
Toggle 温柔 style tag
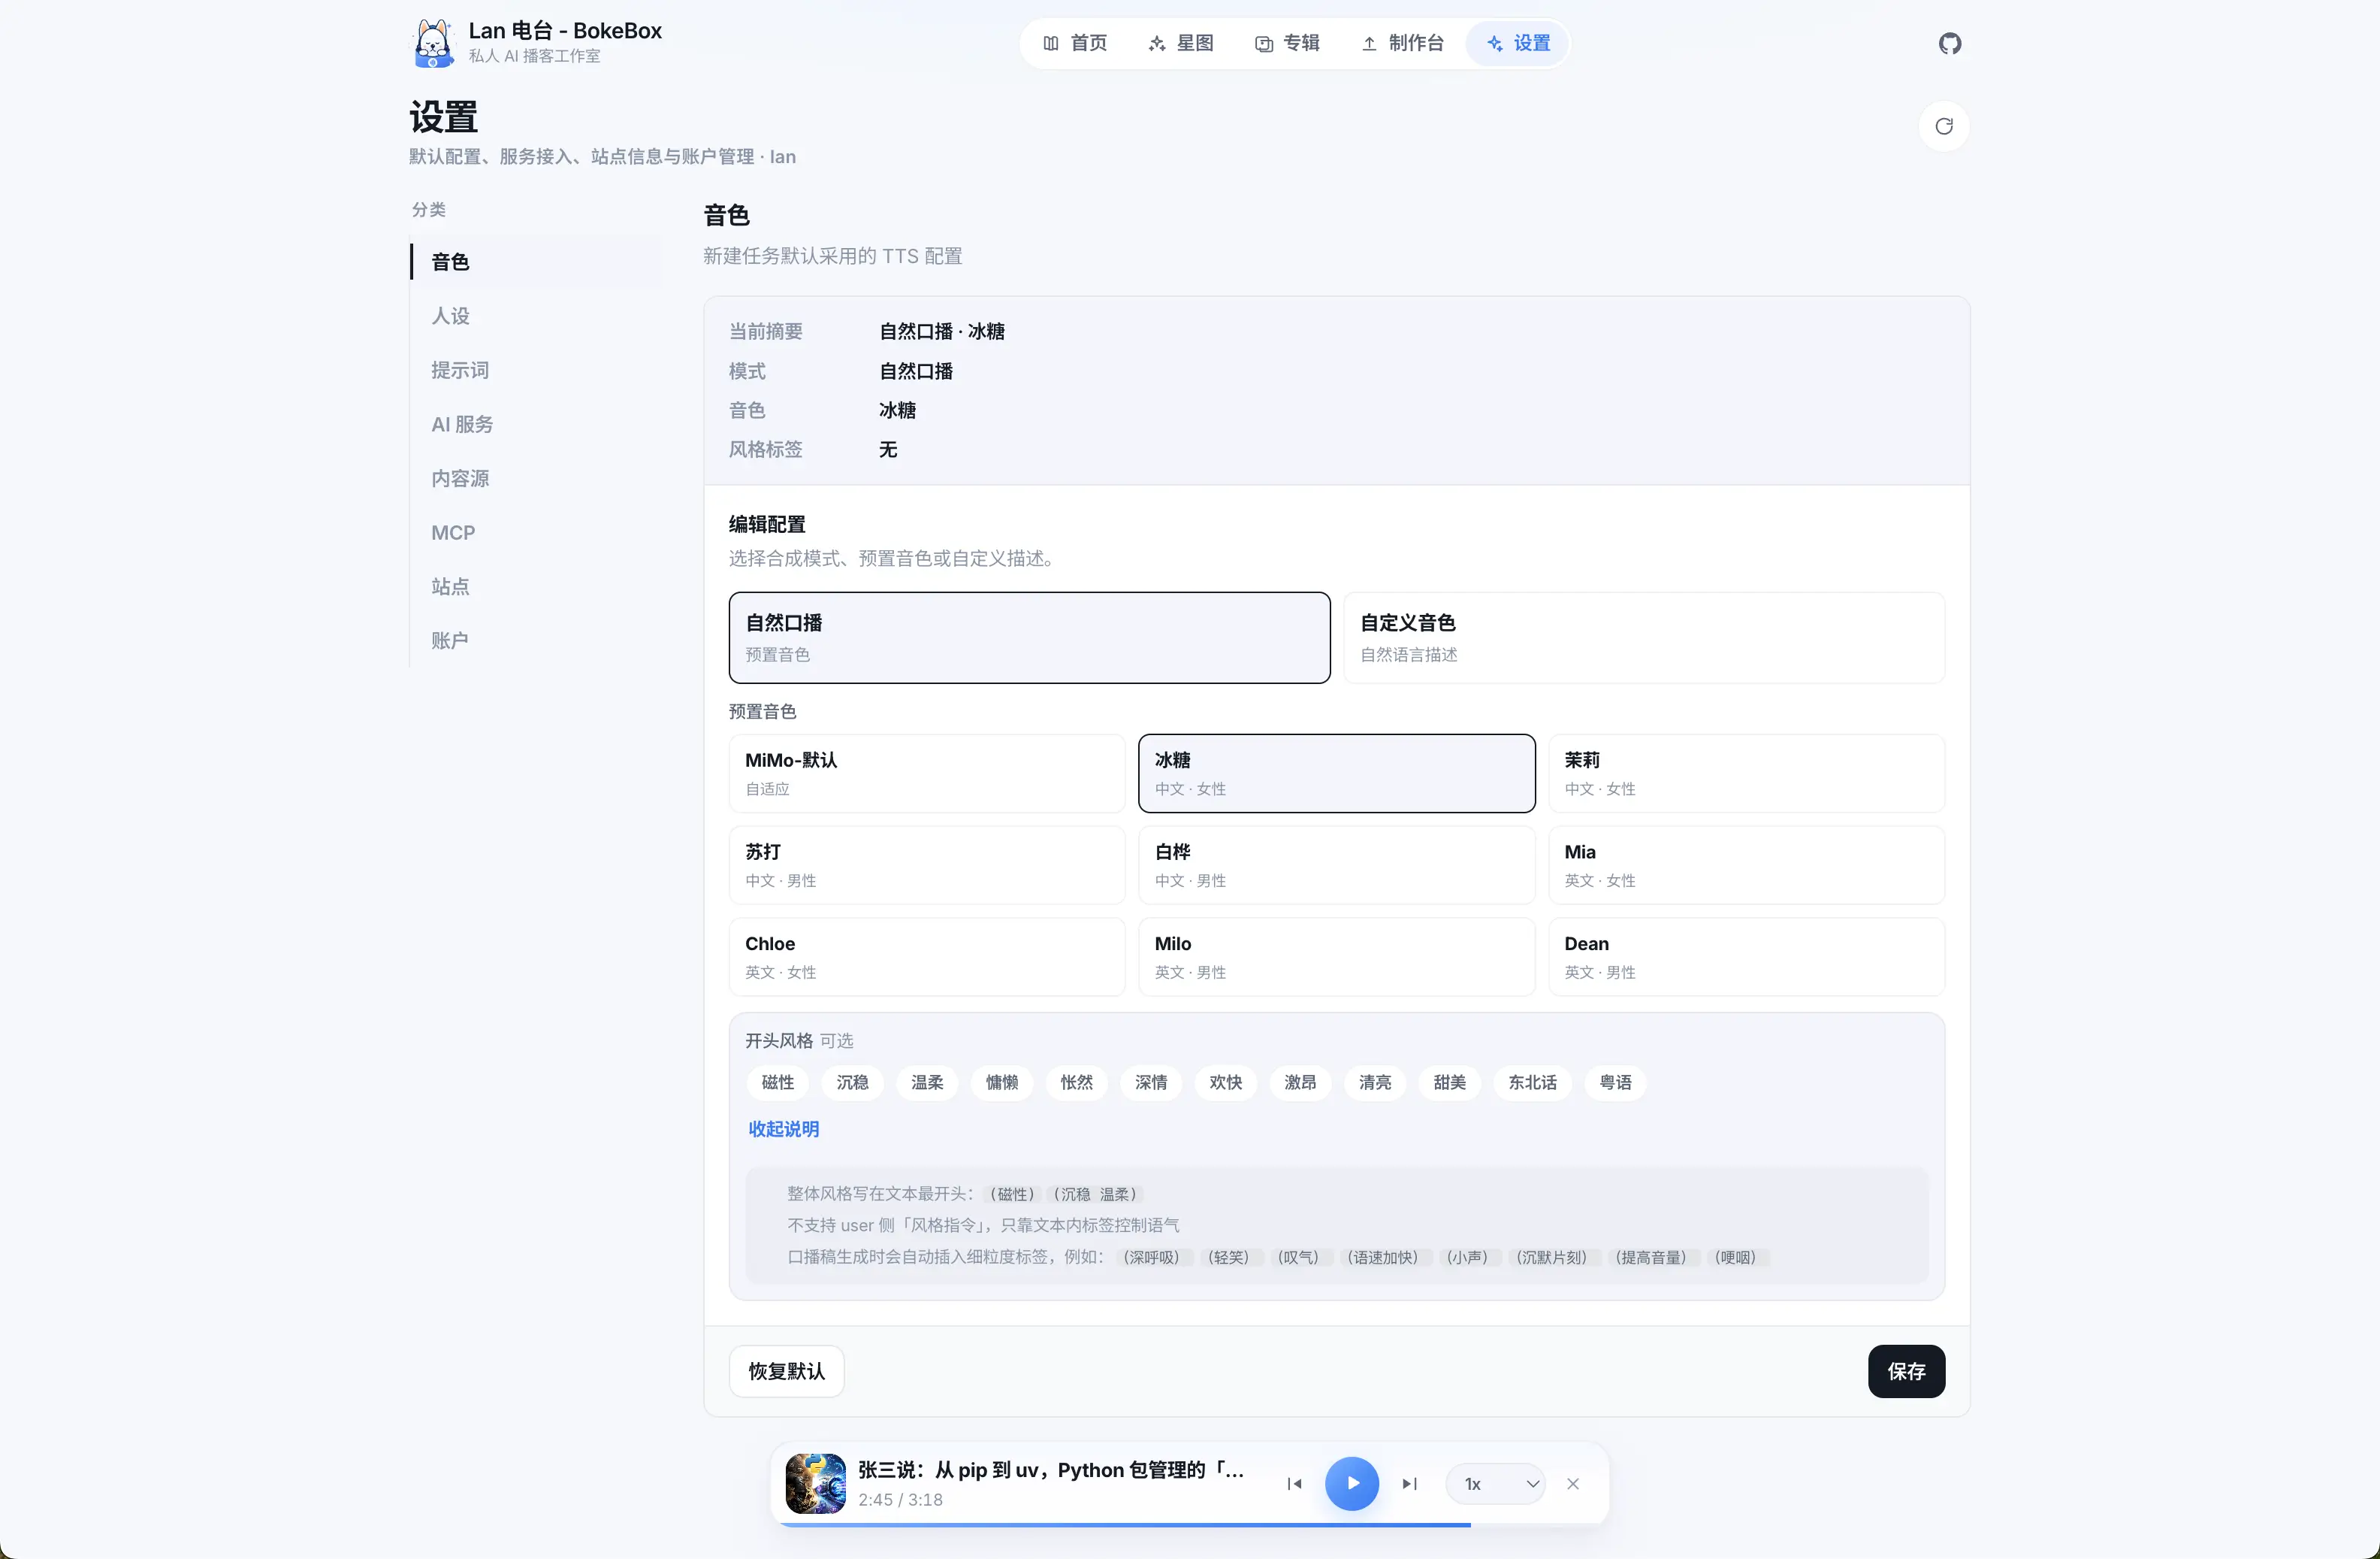coord(927,1082)
